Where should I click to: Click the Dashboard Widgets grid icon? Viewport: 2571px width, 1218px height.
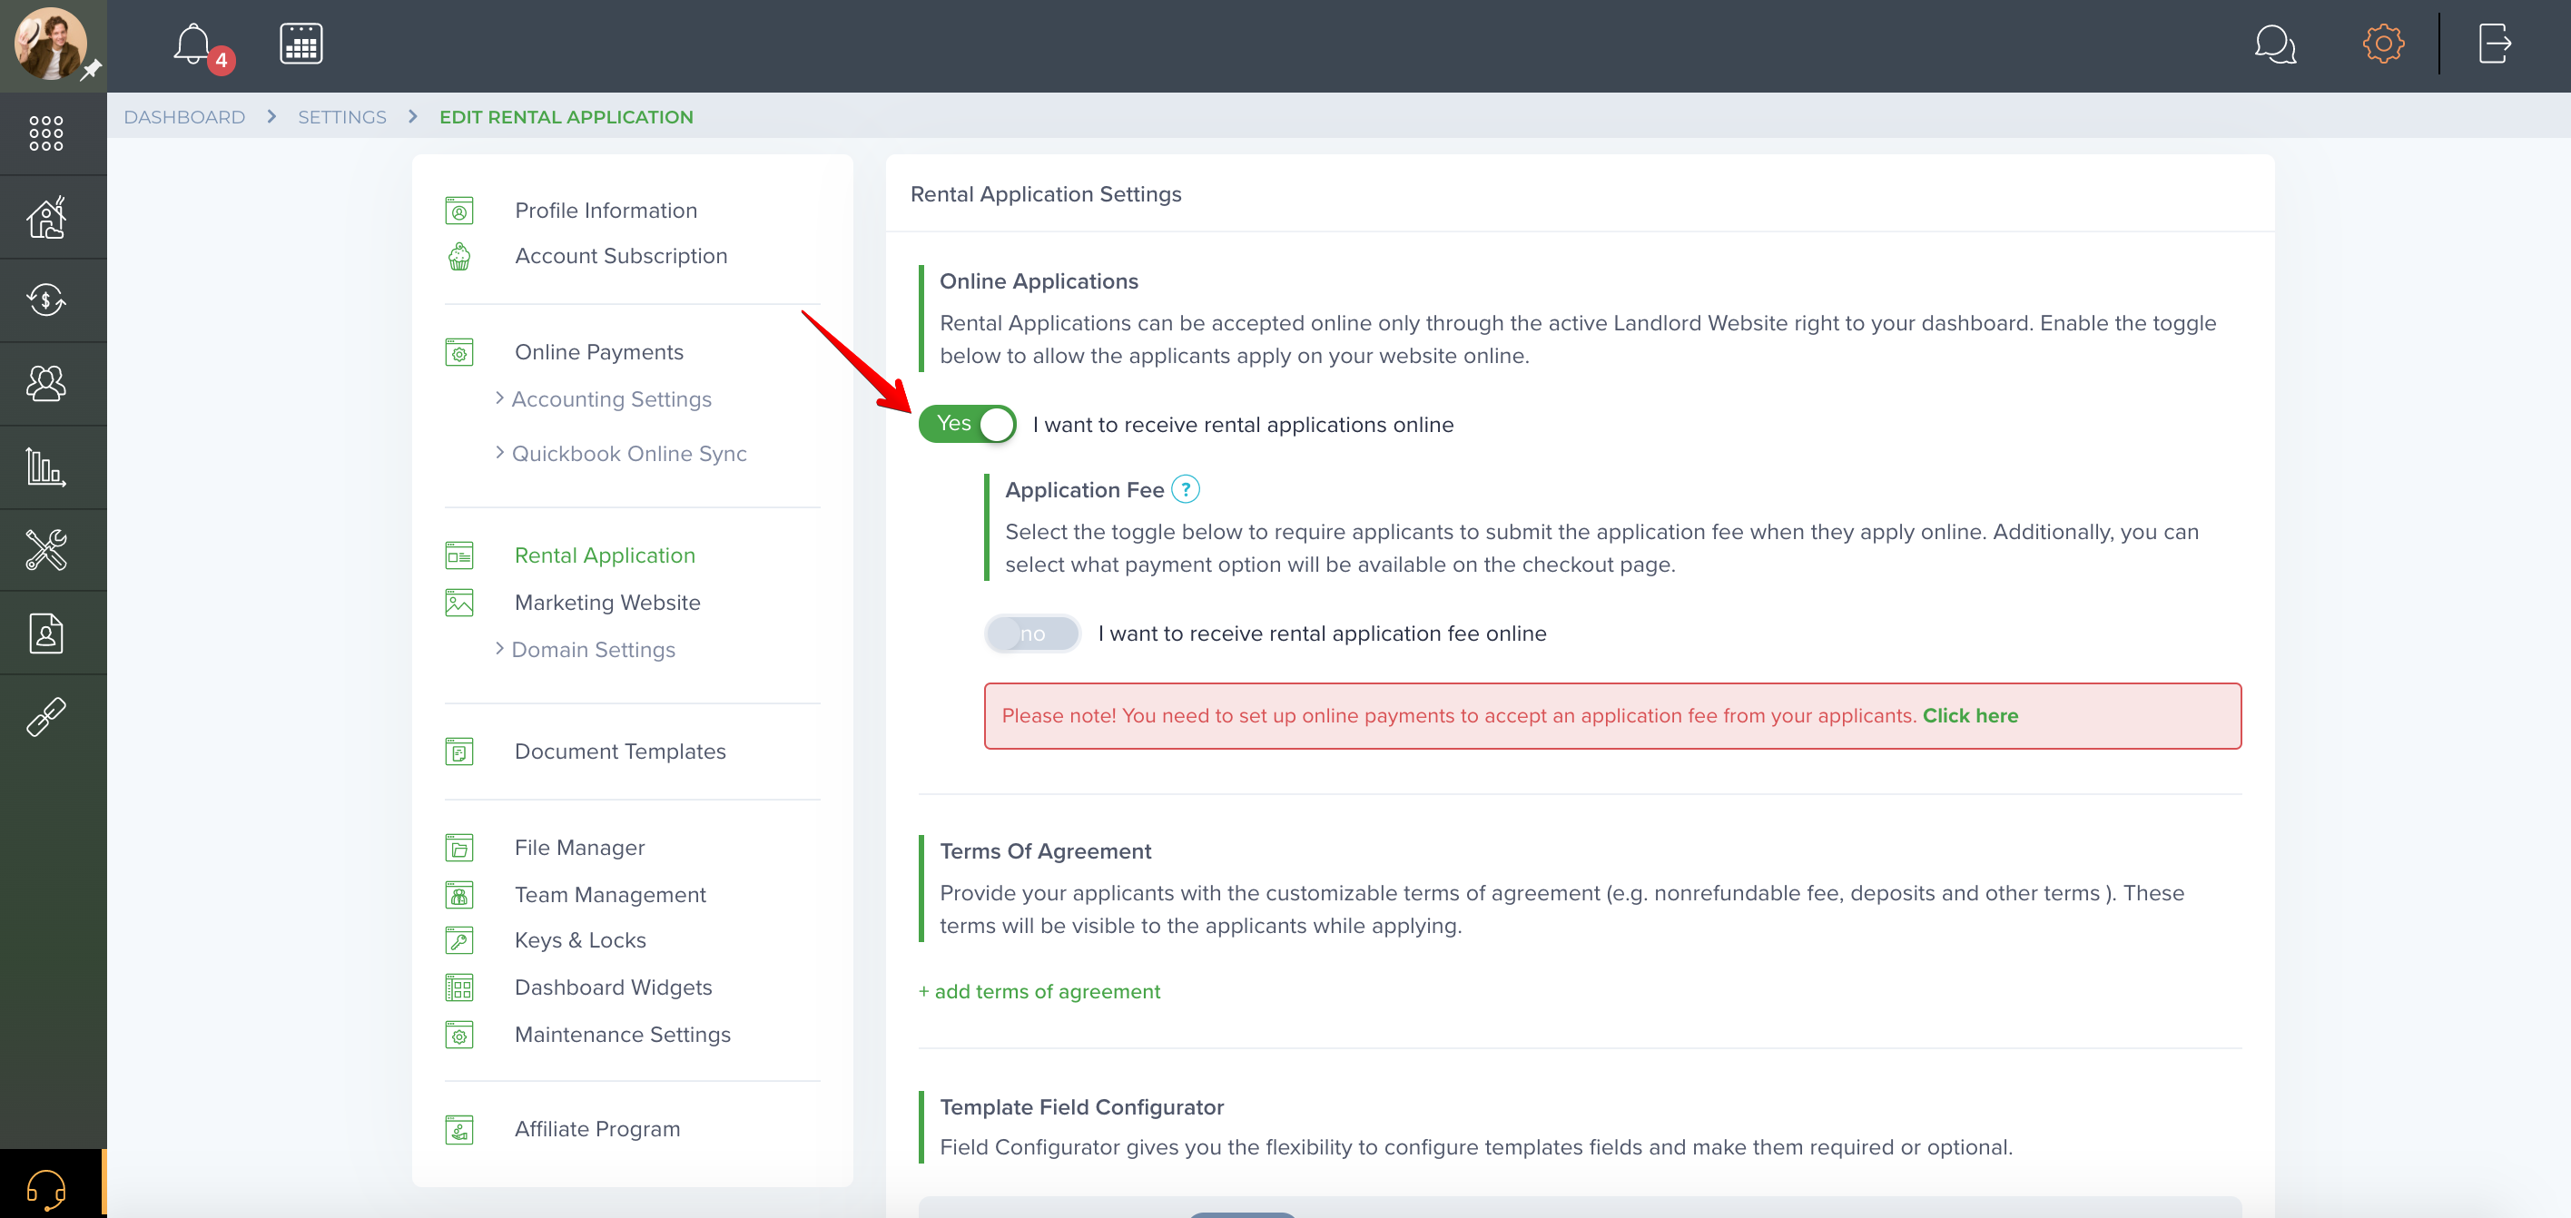459,987
